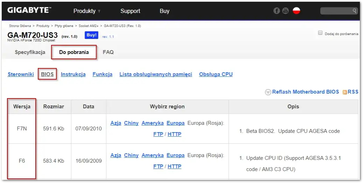363x183 pixels.
Task: Download F6 BIOS from Chiny
Action: tap(131, 155)
